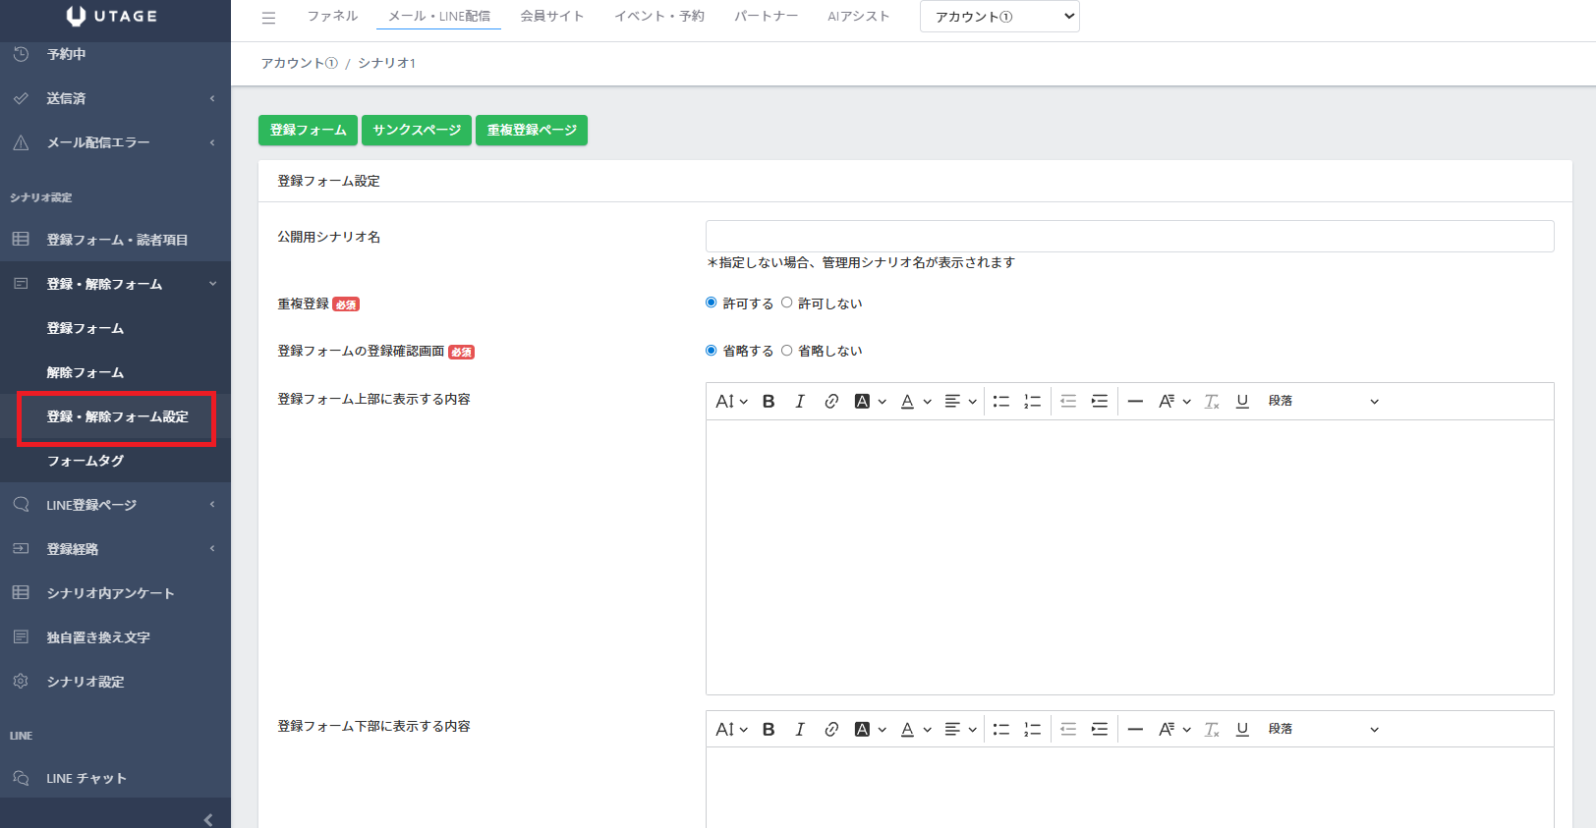
Task: Click the 公開用シナリオ名 text field
Action: click(1129, 236)
